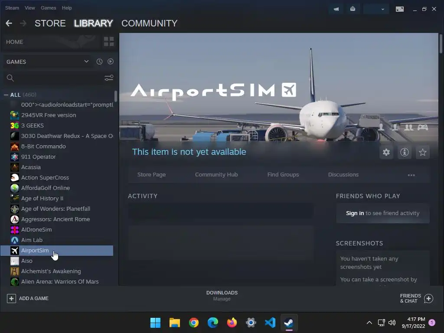Toggle ready-to-play filter icon
Screen dimensions: 444x333
111,62
